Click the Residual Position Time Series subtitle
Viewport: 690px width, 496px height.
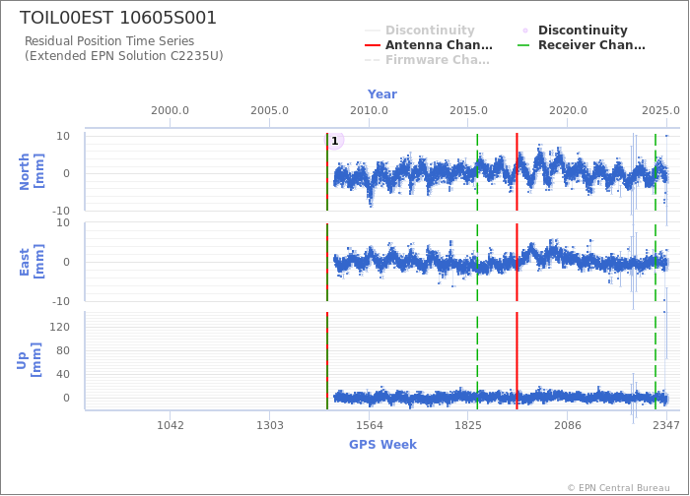(109, 41)
